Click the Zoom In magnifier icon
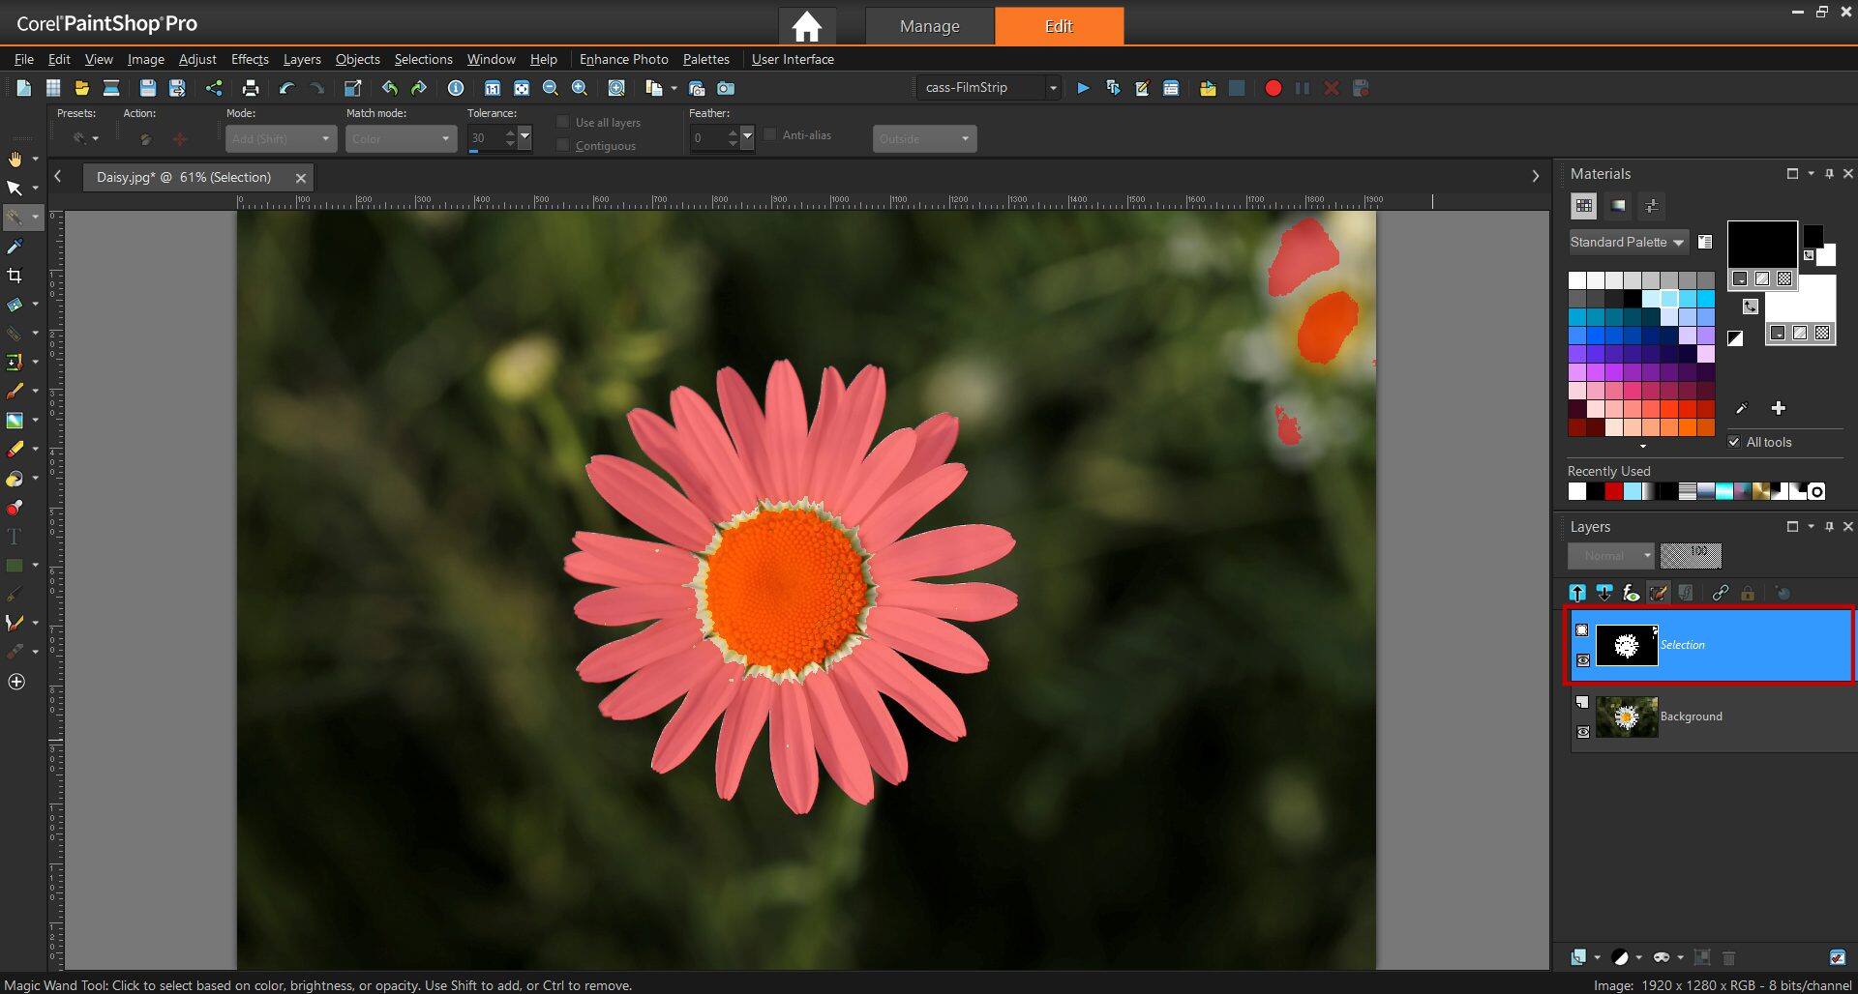Image resolution: width=1858 pixels, height=994 pixels. pyautogui.click(x=580, y=88)
